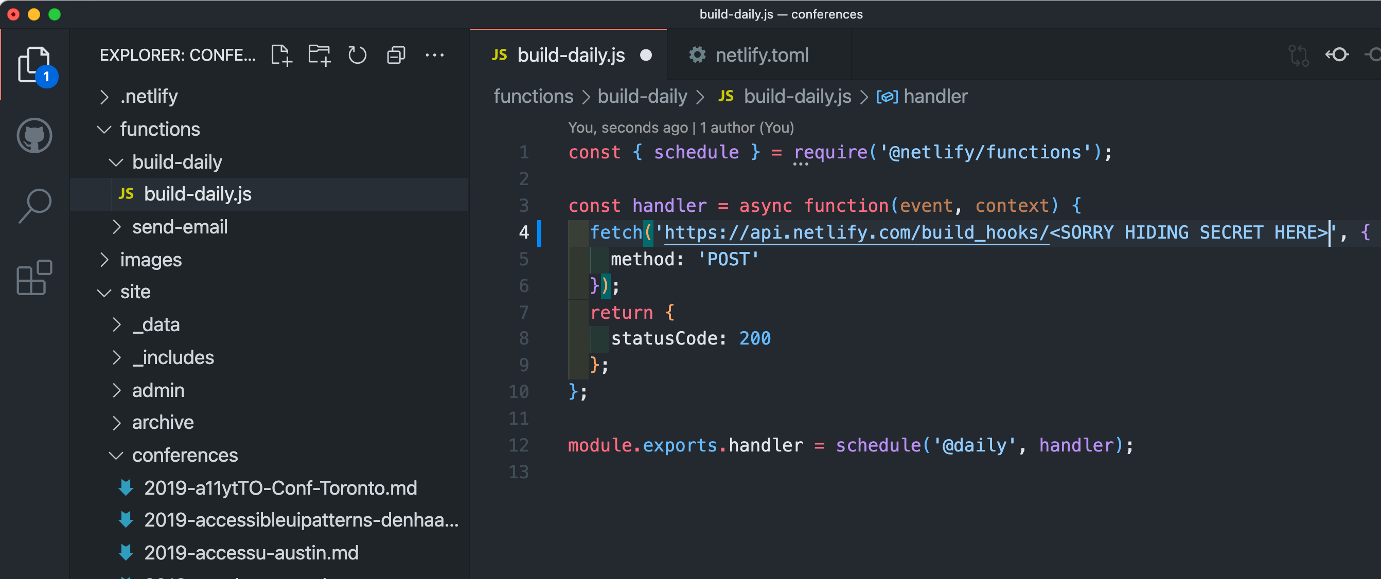Open Explorer more actions ellipsis menu
Viewport: 1381px width, 579px height.
pyautogui.click(x=434, y=55)
